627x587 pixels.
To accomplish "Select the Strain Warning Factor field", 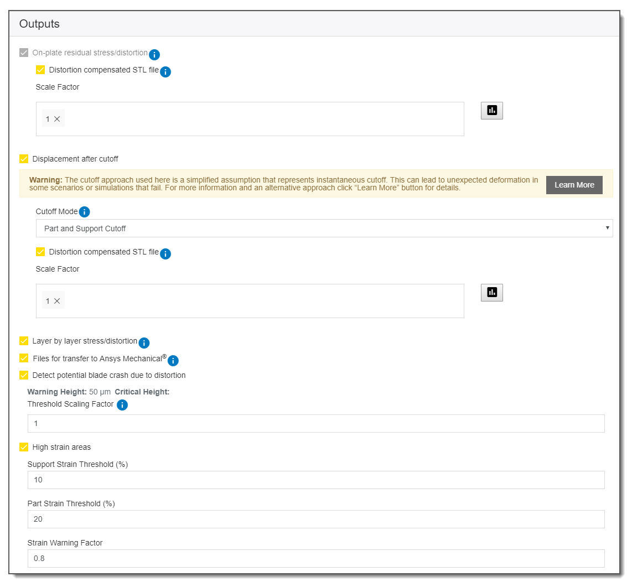I will point(315,558).
